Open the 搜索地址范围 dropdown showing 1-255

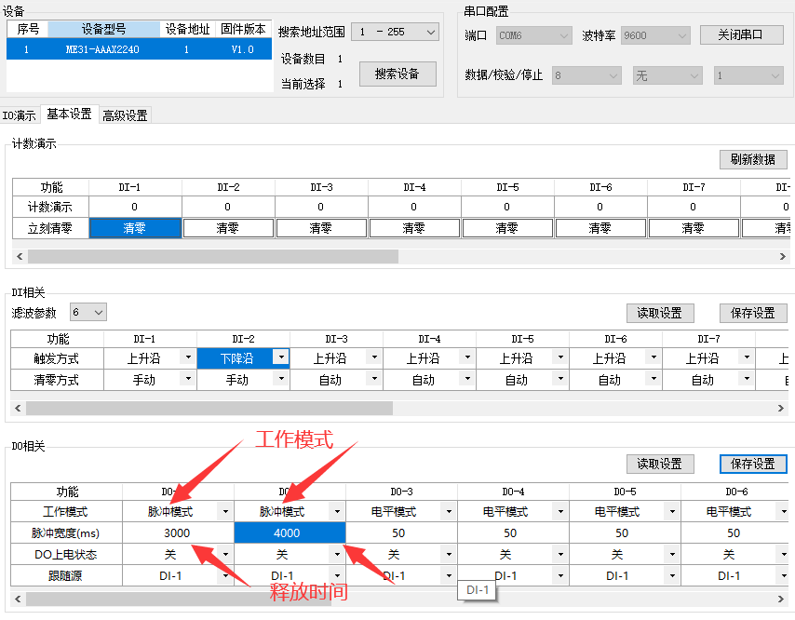click(x=395, y=32)
